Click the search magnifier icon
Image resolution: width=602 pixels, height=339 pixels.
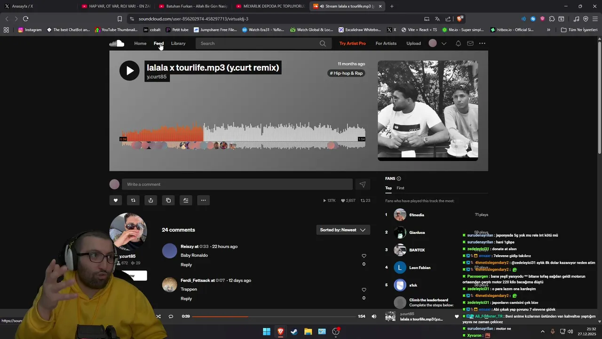click(323, 43)
